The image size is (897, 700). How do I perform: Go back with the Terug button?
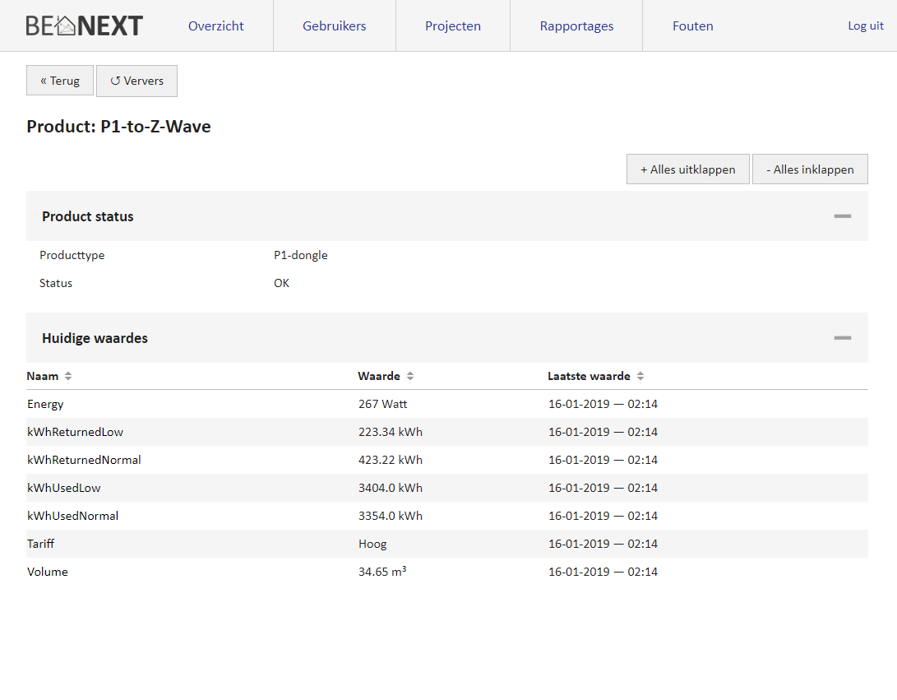point(60,81)
